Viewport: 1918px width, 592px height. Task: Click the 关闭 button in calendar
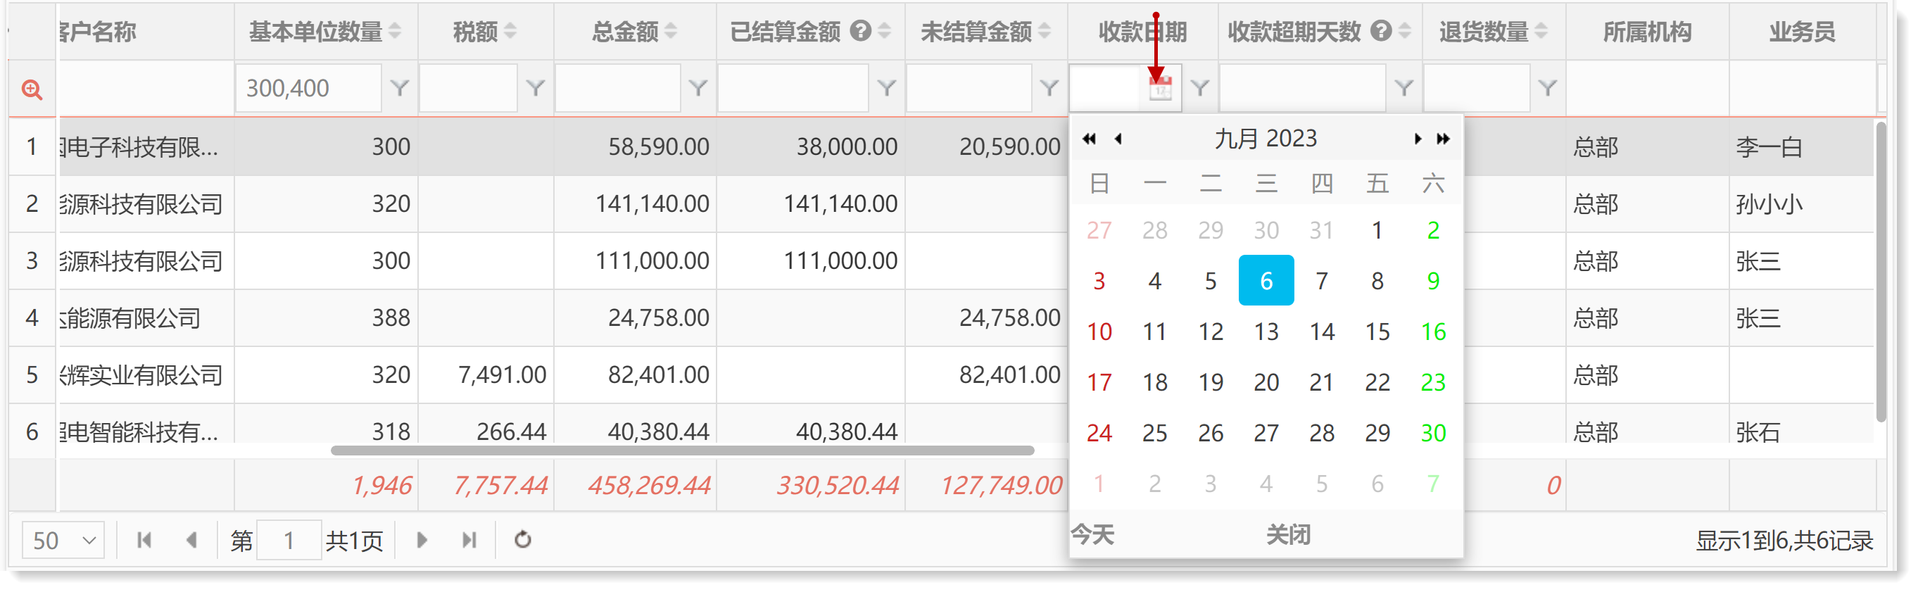click(1288, 535)
